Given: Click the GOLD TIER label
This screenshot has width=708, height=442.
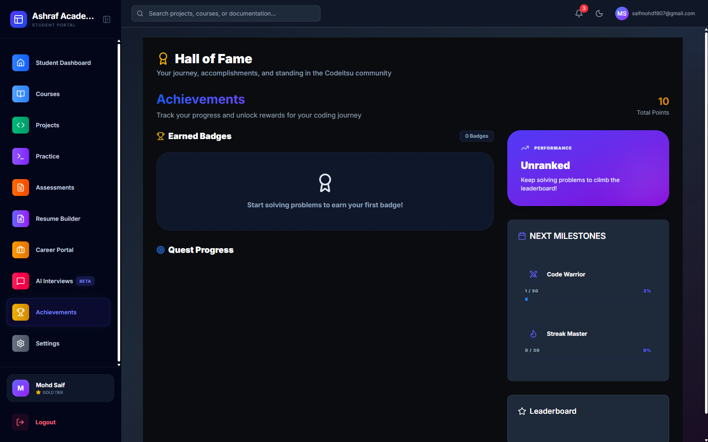Looking at the screenshot, I should point(53,392).
